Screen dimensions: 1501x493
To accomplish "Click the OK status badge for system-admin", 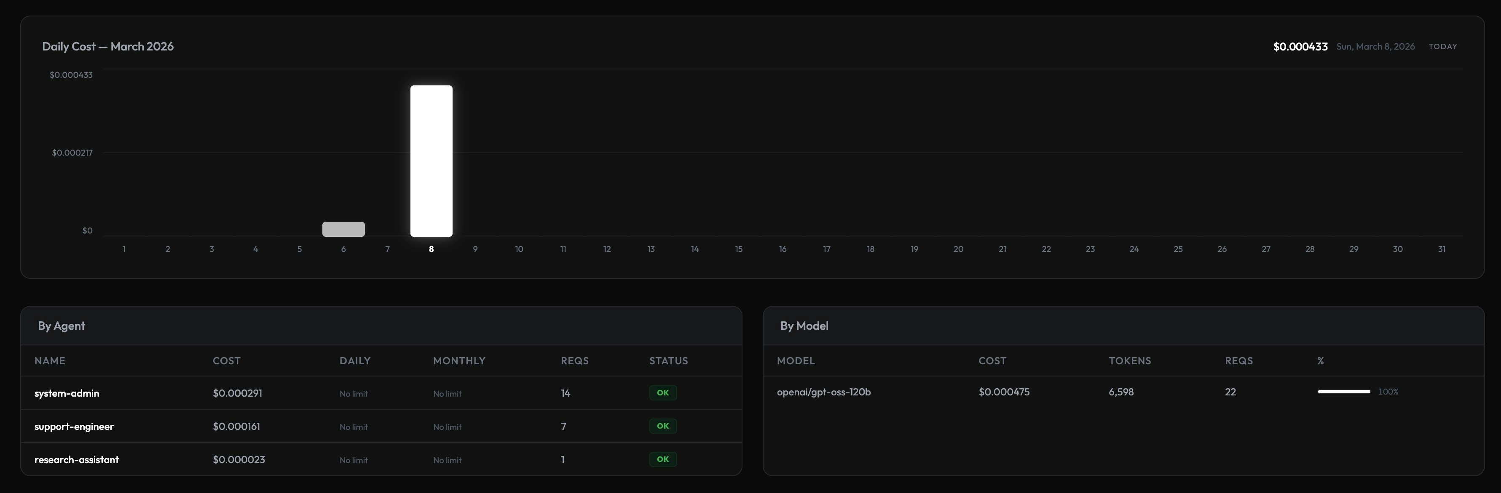I will click(662, 392).
